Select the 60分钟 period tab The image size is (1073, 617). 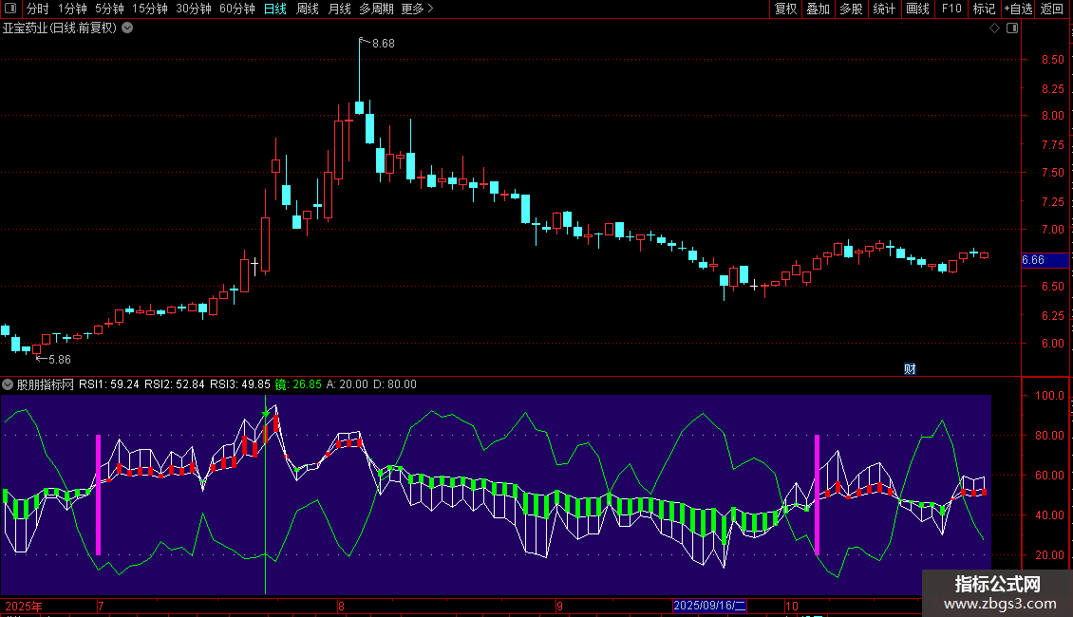[237, 9]
